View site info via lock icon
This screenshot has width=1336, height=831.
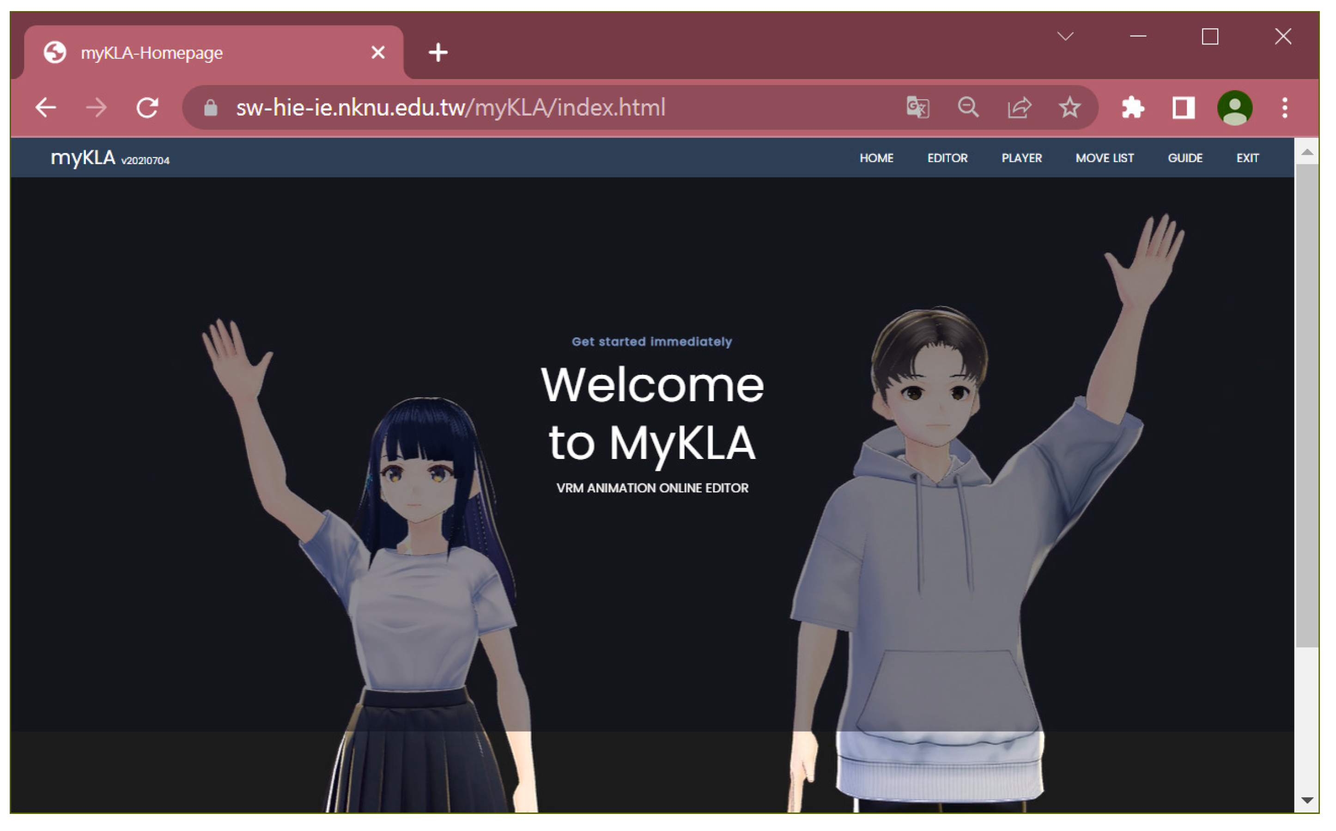tap(210, 108)
